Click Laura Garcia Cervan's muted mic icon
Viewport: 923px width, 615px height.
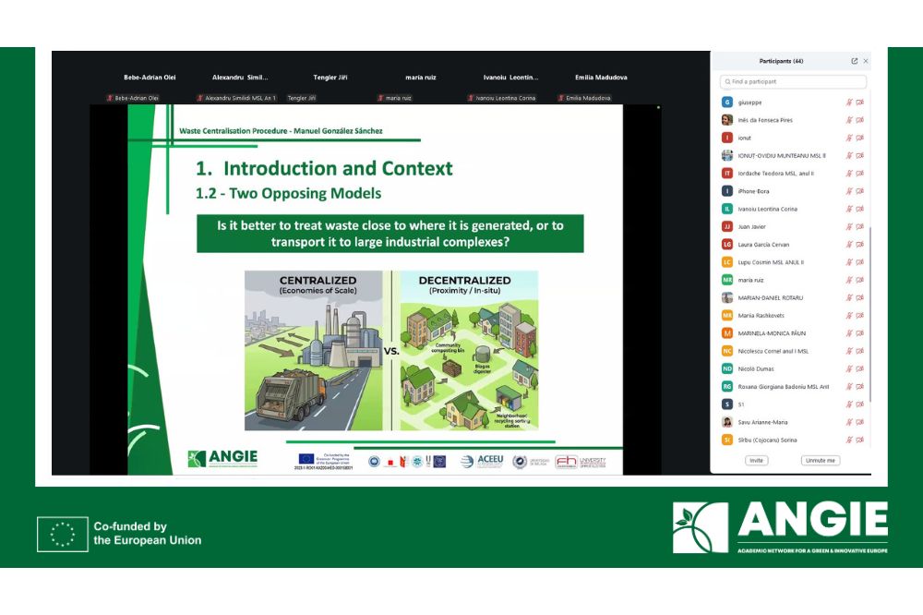(849, 245)
